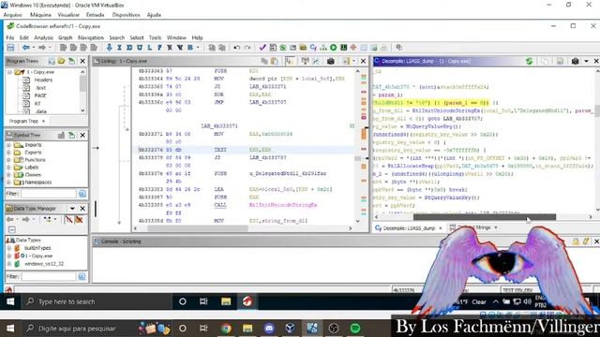Click the Decompile horizontal scrollbar thumb

[485, 217]
